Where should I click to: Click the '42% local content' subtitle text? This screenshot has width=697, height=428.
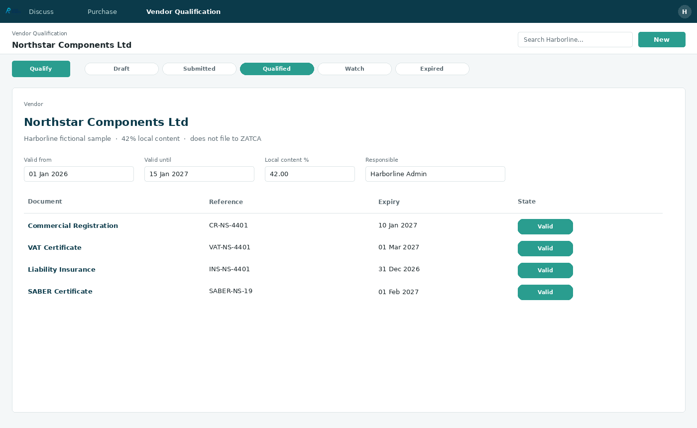tap(150, 139)
